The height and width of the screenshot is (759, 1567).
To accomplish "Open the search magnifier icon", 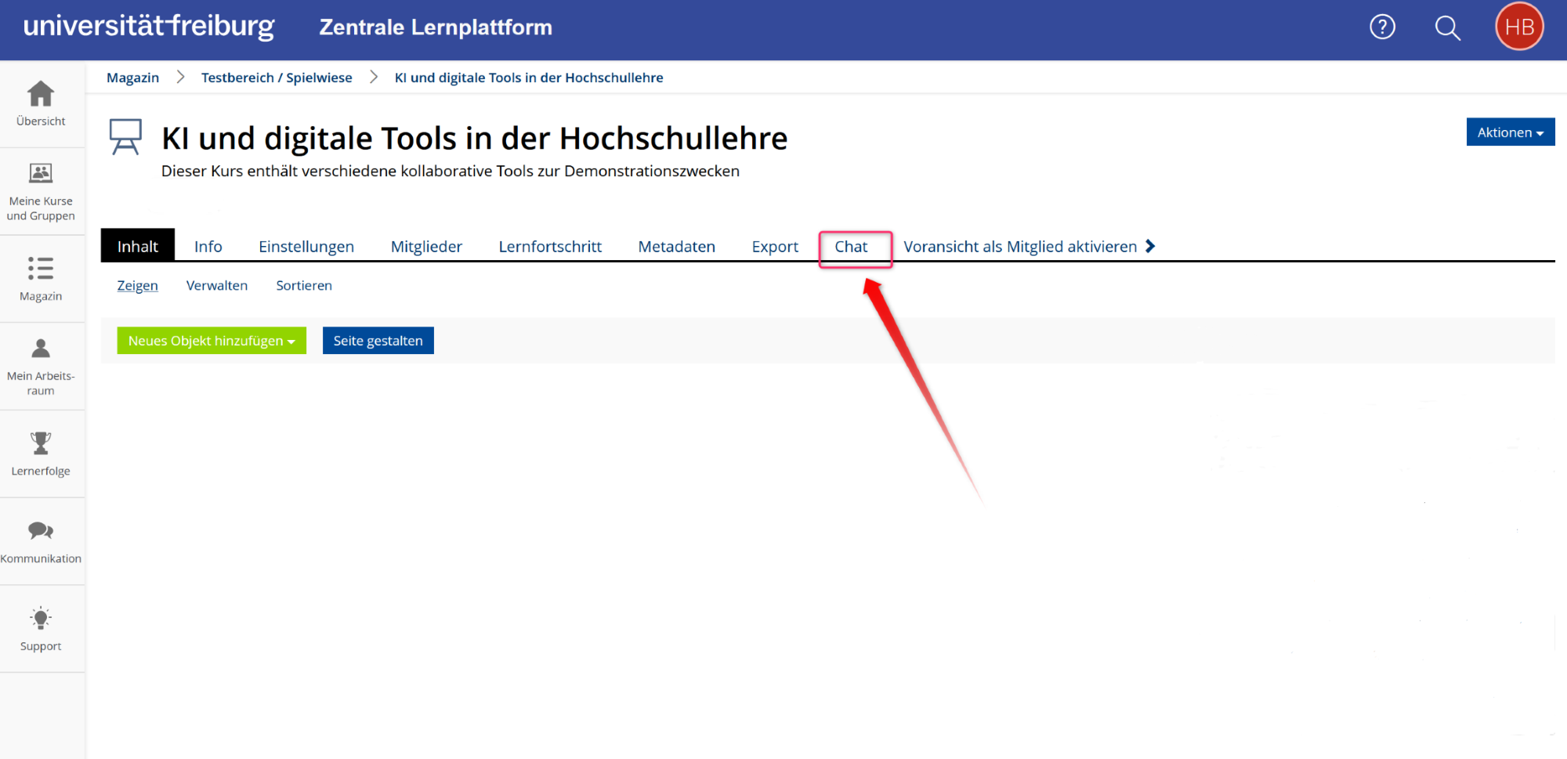I will point(1447,27).
